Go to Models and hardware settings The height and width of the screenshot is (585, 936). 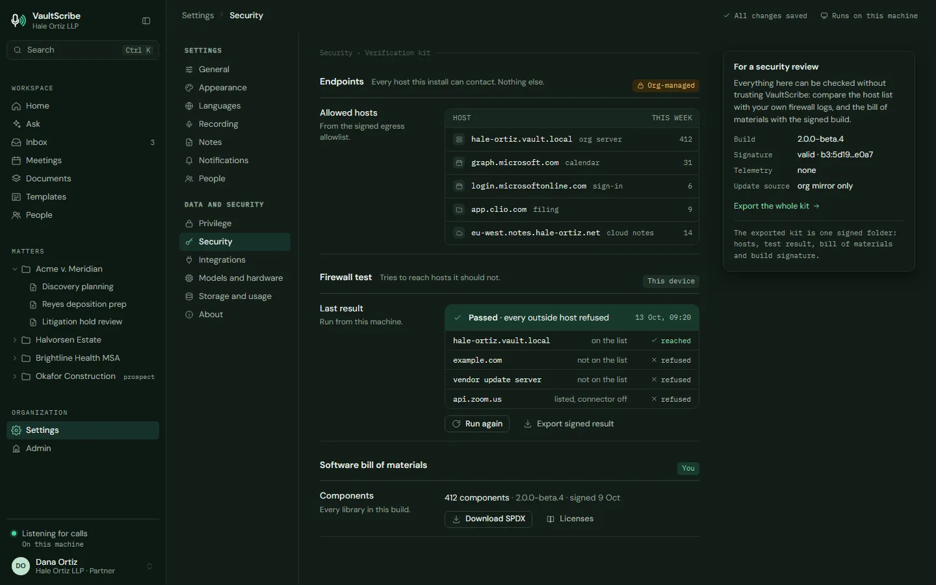pos(235,278)
